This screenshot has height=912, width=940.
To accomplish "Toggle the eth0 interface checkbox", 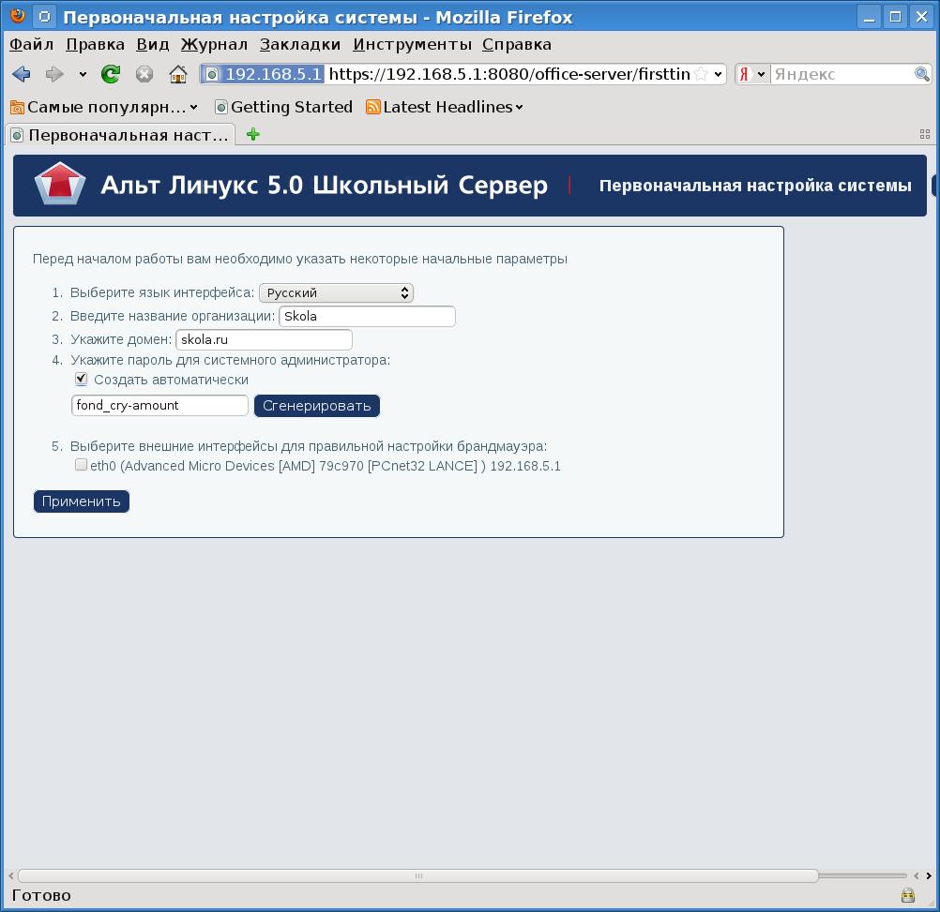I will pos(81,465).
